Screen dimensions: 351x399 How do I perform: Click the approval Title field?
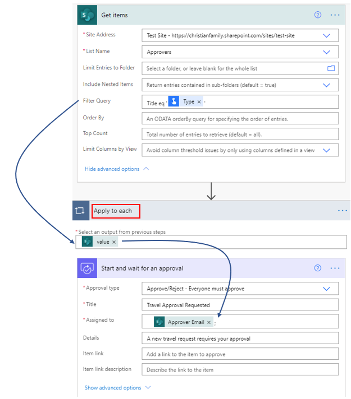(x=240, y=305)
